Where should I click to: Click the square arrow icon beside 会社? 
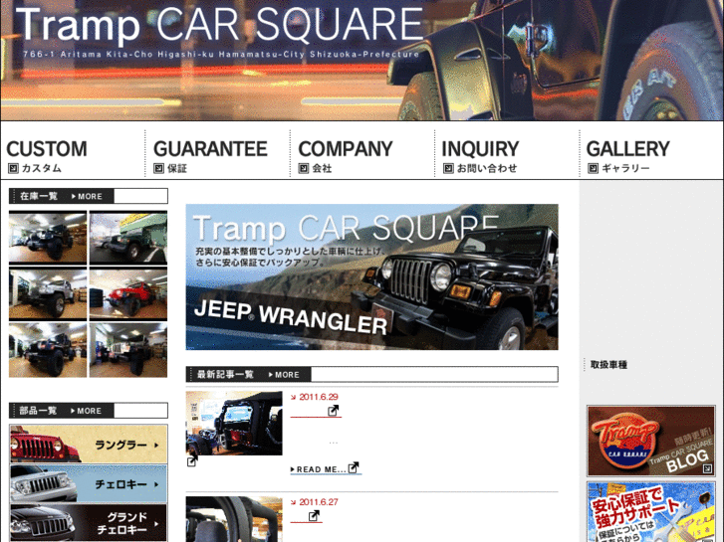304,168
